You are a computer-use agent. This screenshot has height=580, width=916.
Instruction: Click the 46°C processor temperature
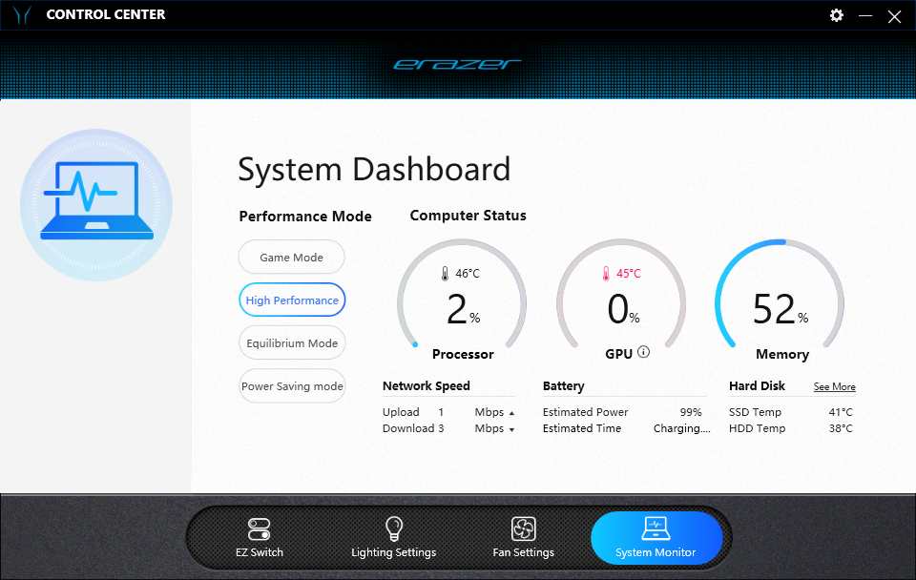point(468,274)
